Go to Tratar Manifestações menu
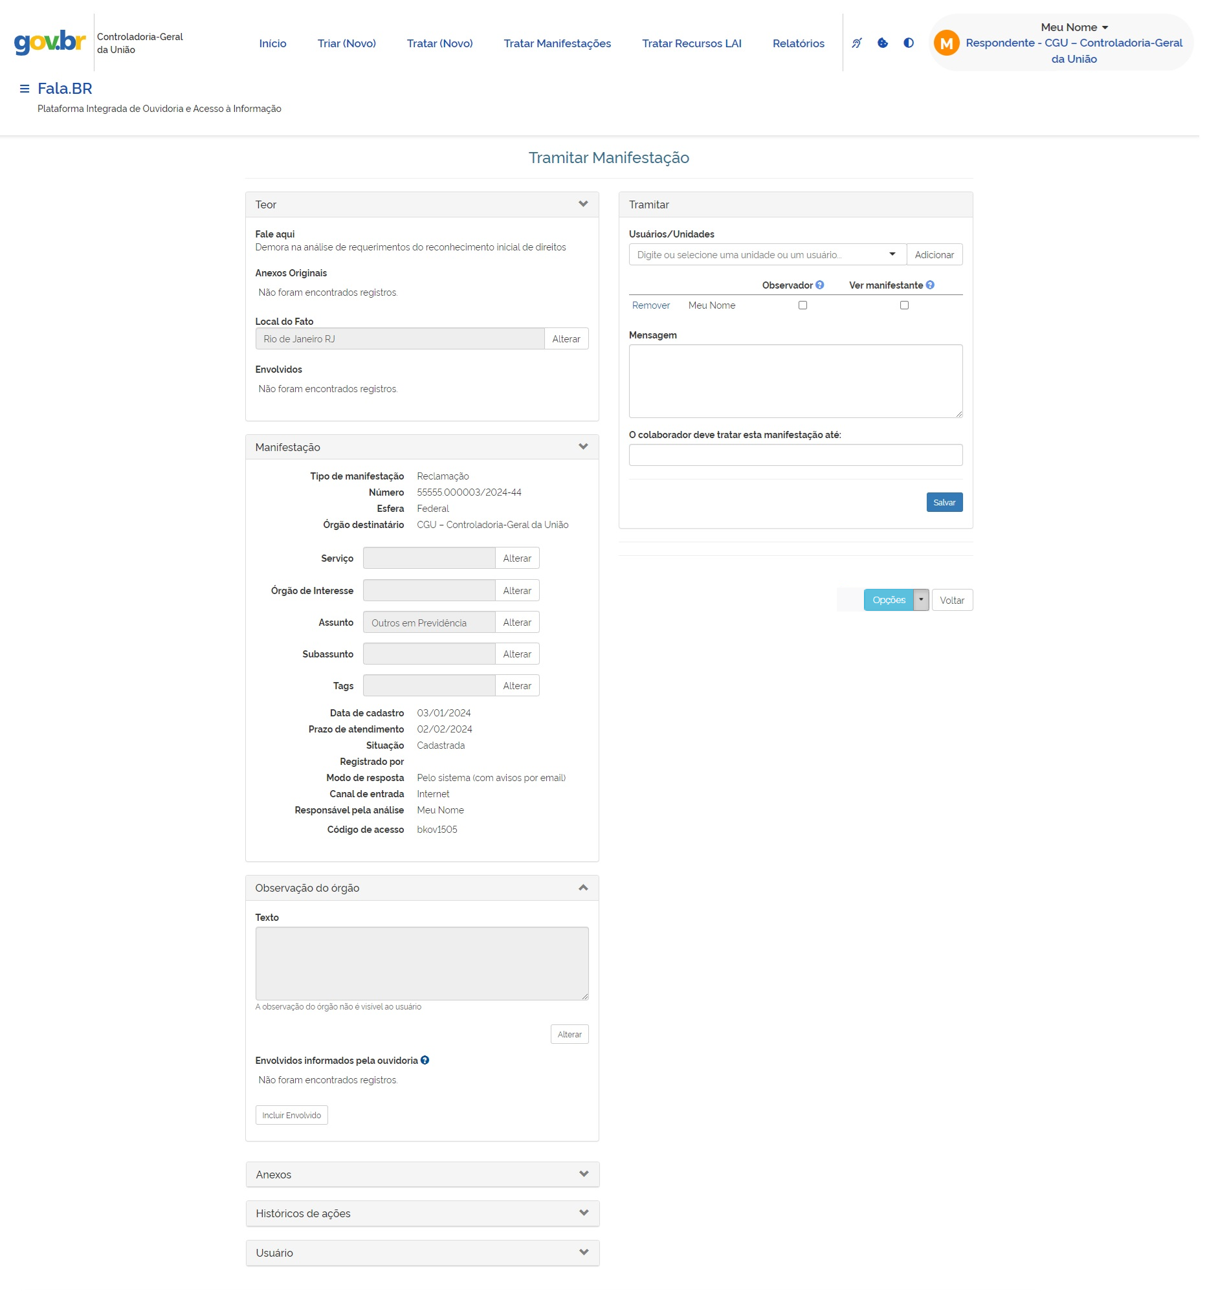 click(557, 44)
